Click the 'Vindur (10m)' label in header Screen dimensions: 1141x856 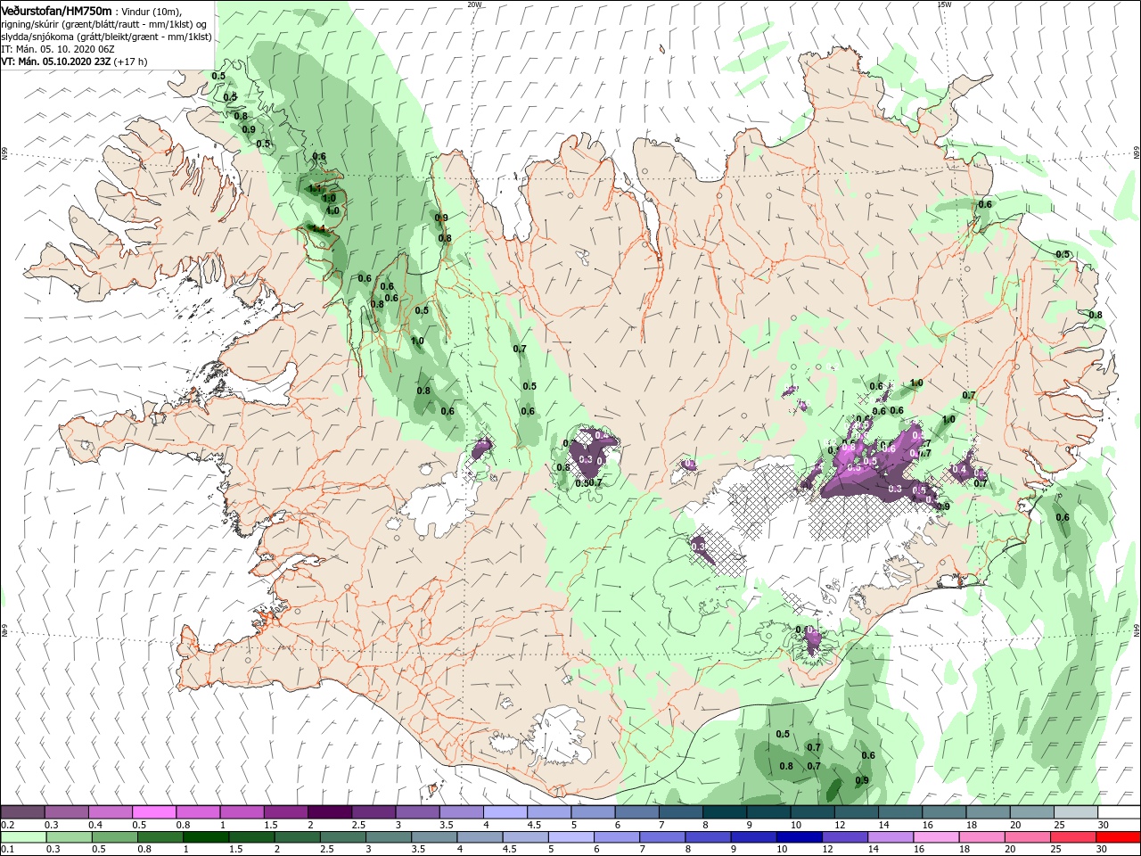pos(152,11)
